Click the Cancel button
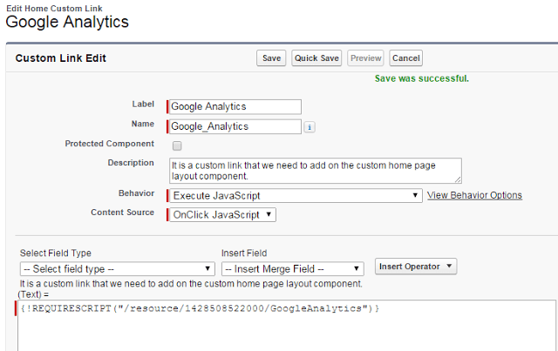Image resolution: width=558 pixels, height=351 pixels. [405, 58]
